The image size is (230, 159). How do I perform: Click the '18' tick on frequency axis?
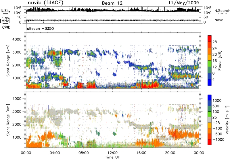coord(19,17)
